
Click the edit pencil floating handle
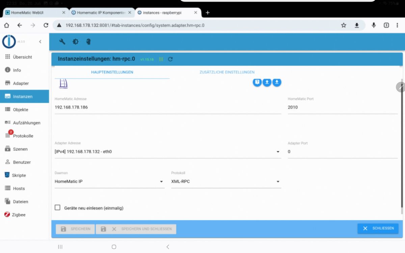[x=401, y=87]
